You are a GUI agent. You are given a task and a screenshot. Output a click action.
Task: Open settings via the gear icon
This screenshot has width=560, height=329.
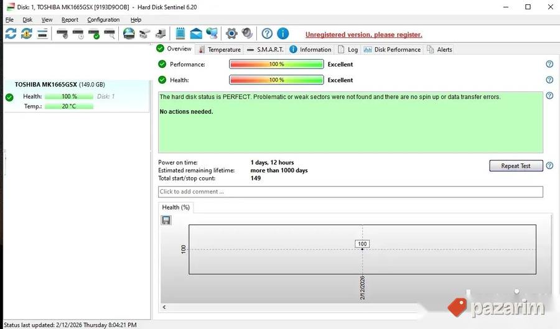pyautogui.click(x=231, y=34)
